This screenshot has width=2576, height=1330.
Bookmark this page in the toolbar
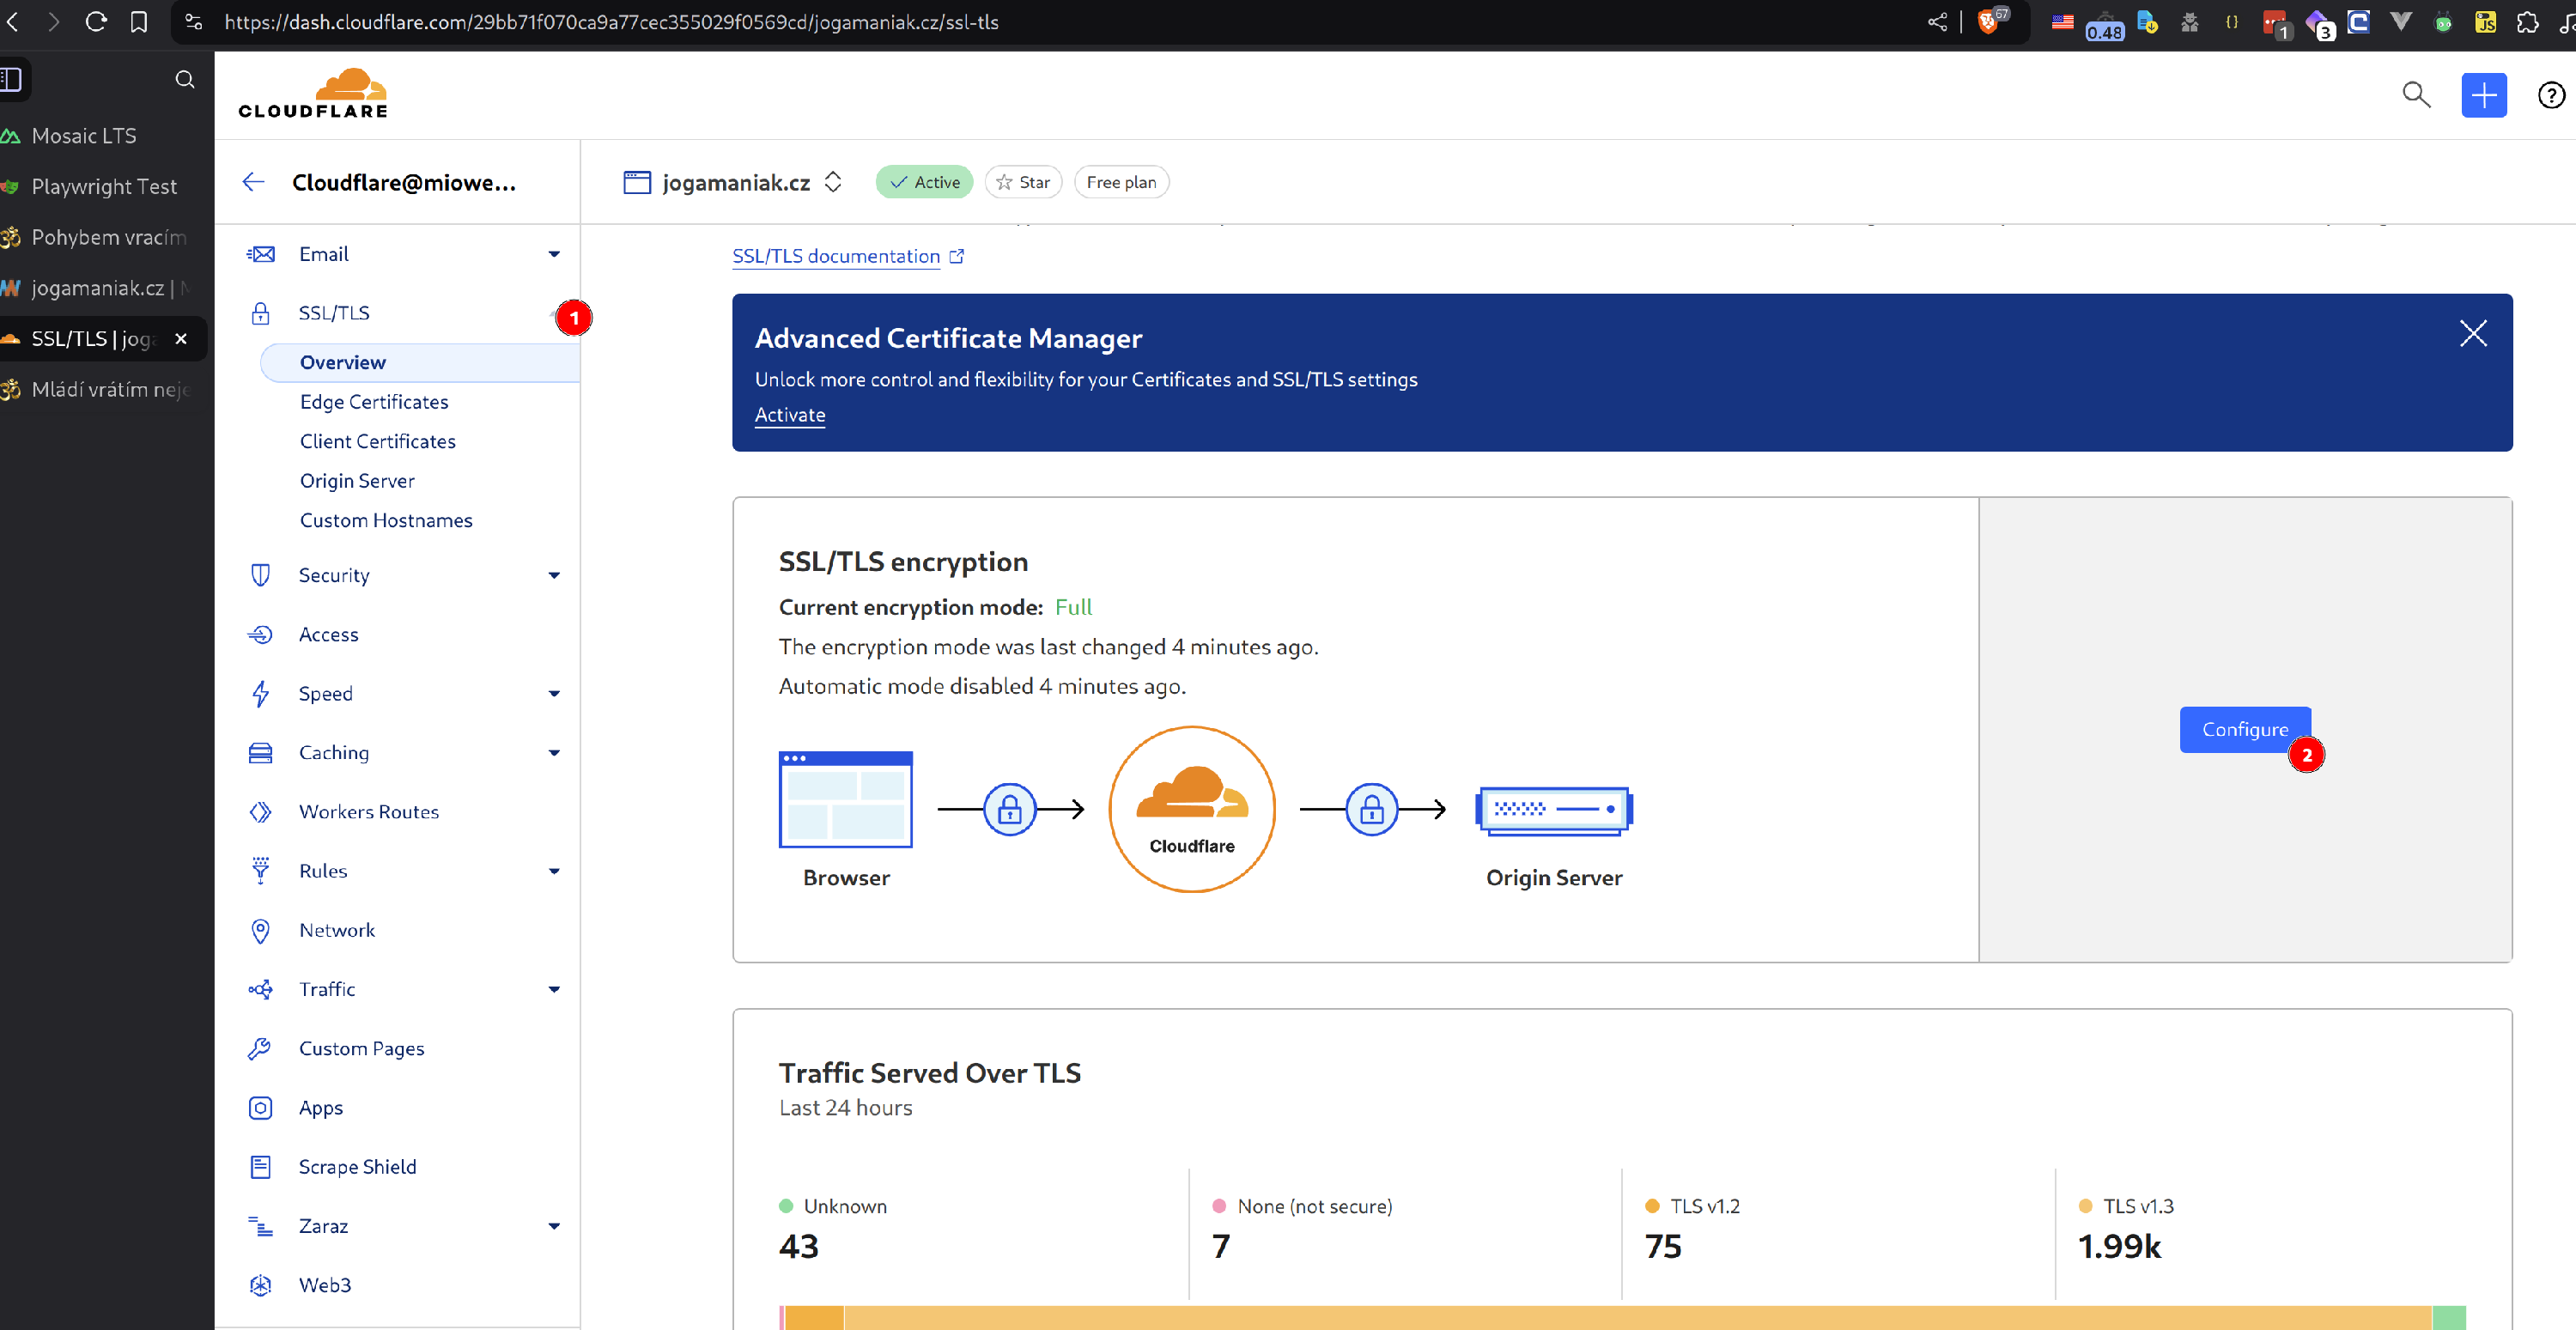coord(139,22)
